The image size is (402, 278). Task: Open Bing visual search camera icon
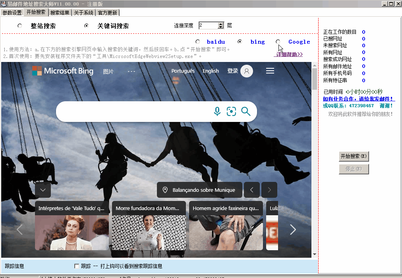pyautogui.click(x=231, y=112)
